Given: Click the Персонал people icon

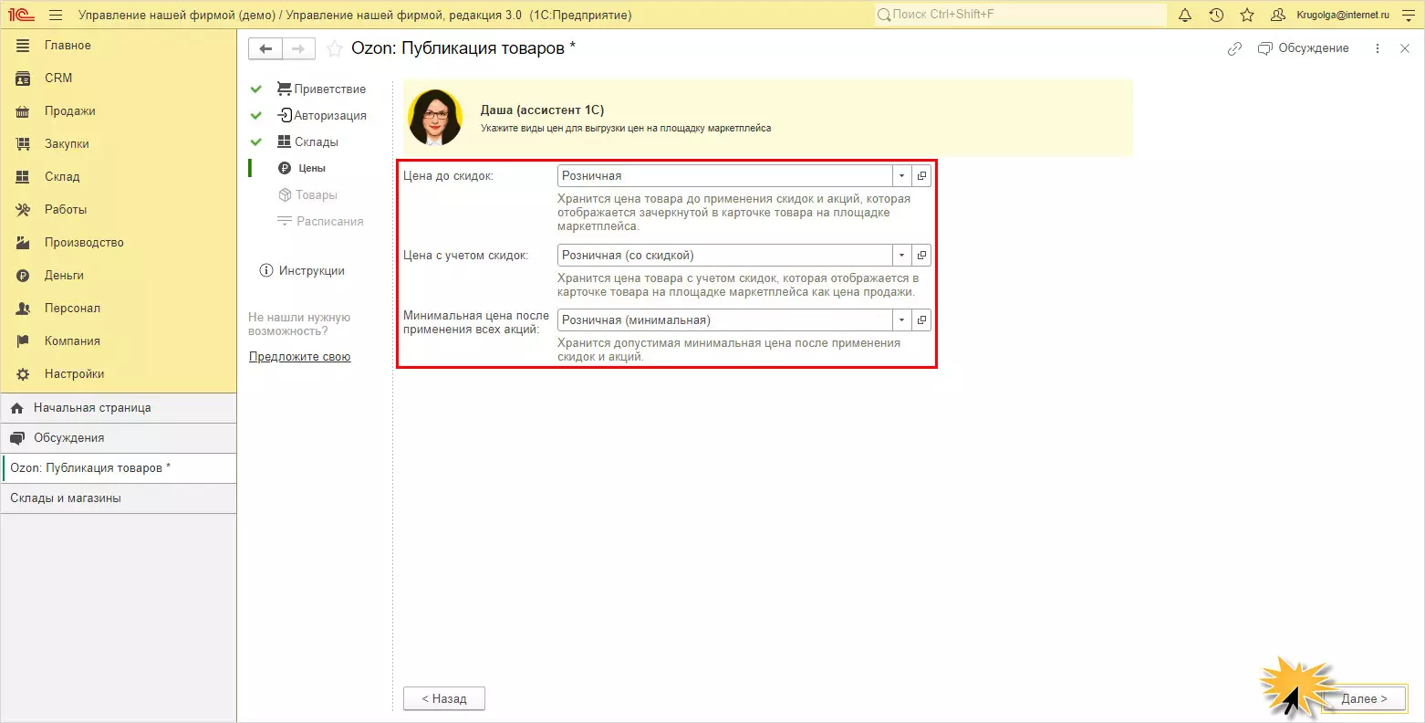Looking at the screenshot, I should pos(24,308).
